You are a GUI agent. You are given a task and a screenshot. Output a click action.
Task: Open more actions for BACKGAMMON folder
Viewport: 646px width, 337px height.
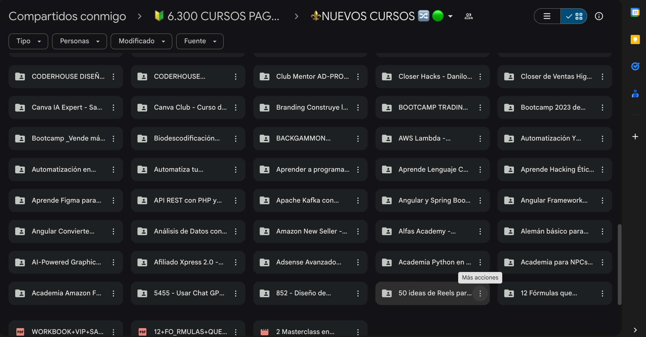point(358,138)
